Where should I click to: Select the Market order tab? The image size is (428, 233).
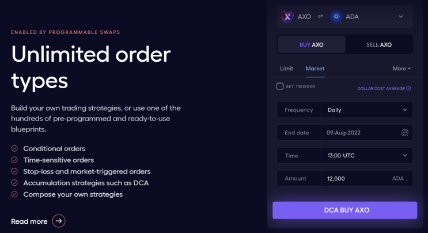click(x=315, y=69)
